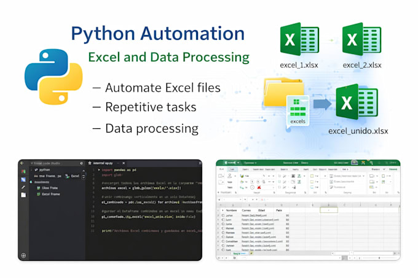Image resolution: width=418 pixels, height=278 pixels.
Task: Select column C header in Excel
Action: click(344, 205)
